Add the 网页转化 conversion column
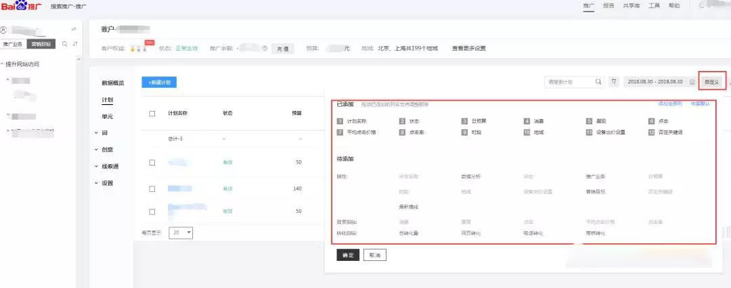The height and width of the screenshot is (288, 731). tap(471, 233)
